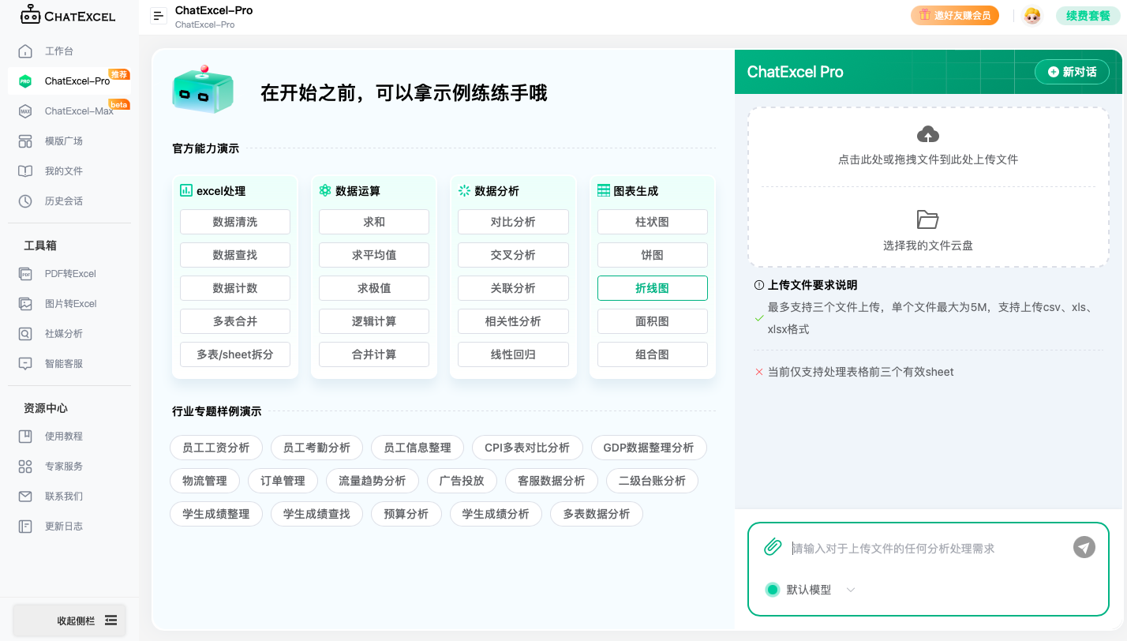Select the 预算分析 chip
The image size is (1127, 641).
(x=406, y=514)
